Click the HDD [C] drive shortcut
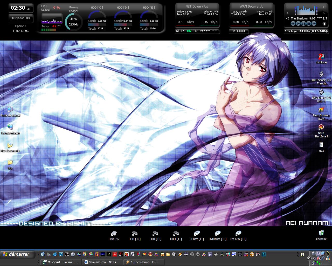332x266 pixels. click(x=134, y=234)
